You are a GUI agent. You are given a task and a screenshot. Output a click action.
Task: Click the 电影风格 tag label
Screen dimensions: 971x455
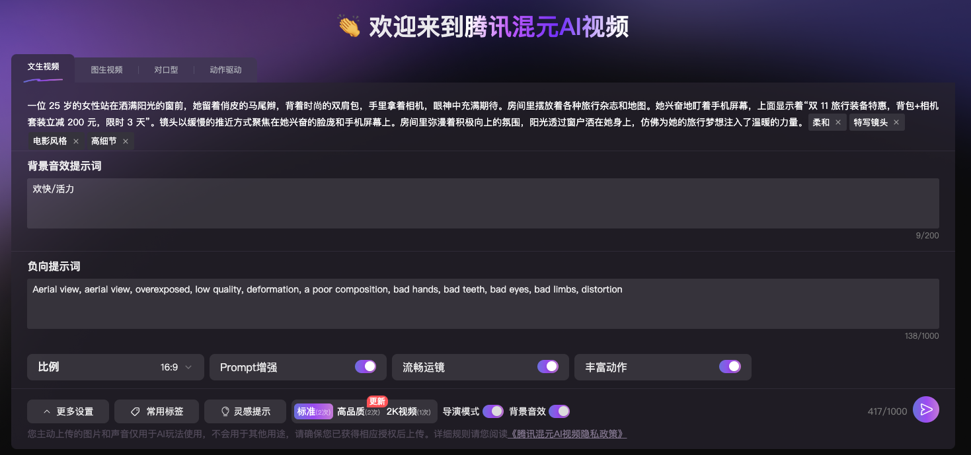[x=50, y=141]
